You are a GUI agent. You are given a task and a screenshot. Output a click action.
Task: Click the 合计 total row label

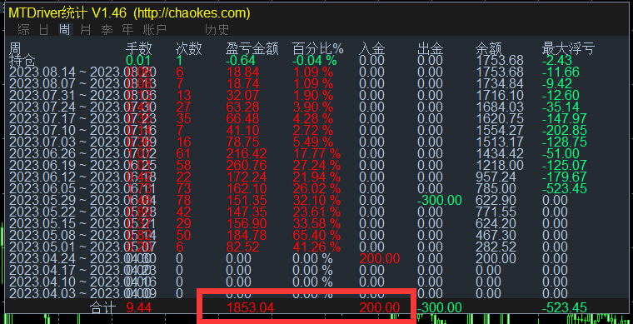click(x=102, y=308)
